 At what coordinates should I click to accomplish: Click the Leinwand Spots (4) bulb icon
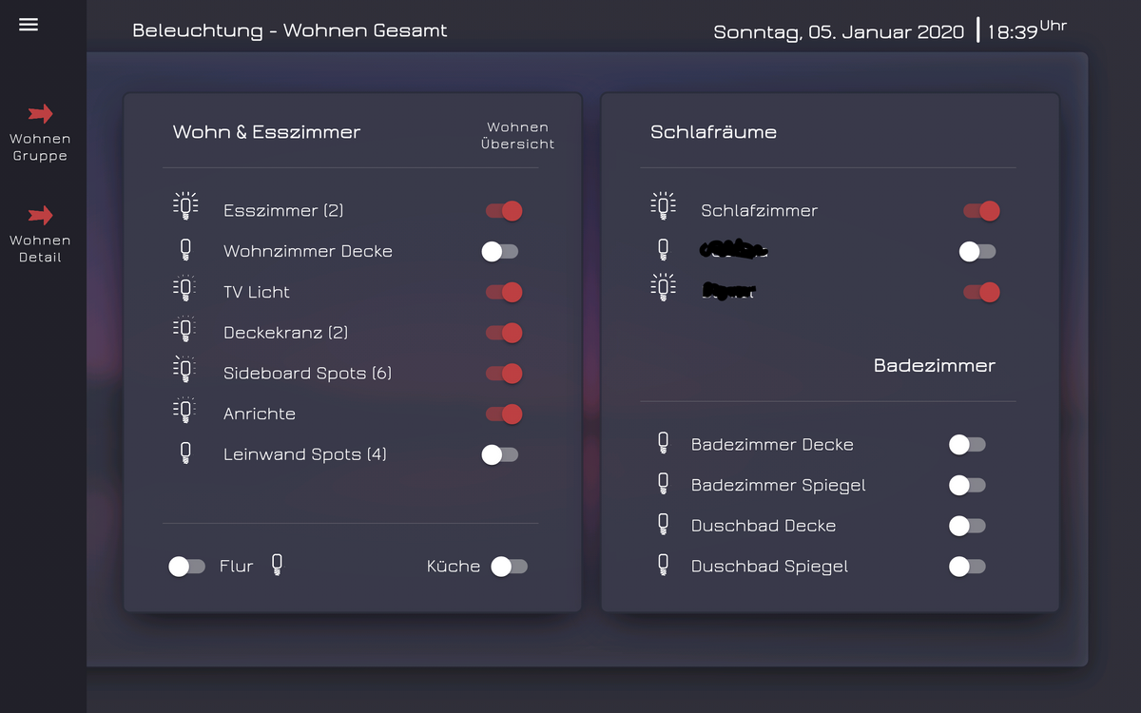pyautogui.click(x=185, y=454)
